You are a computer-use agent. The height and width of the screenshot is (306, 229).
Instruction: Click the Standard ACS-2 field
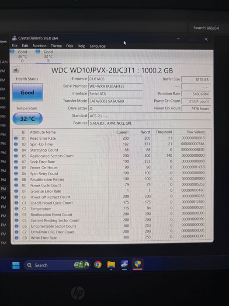pos(149,116)
